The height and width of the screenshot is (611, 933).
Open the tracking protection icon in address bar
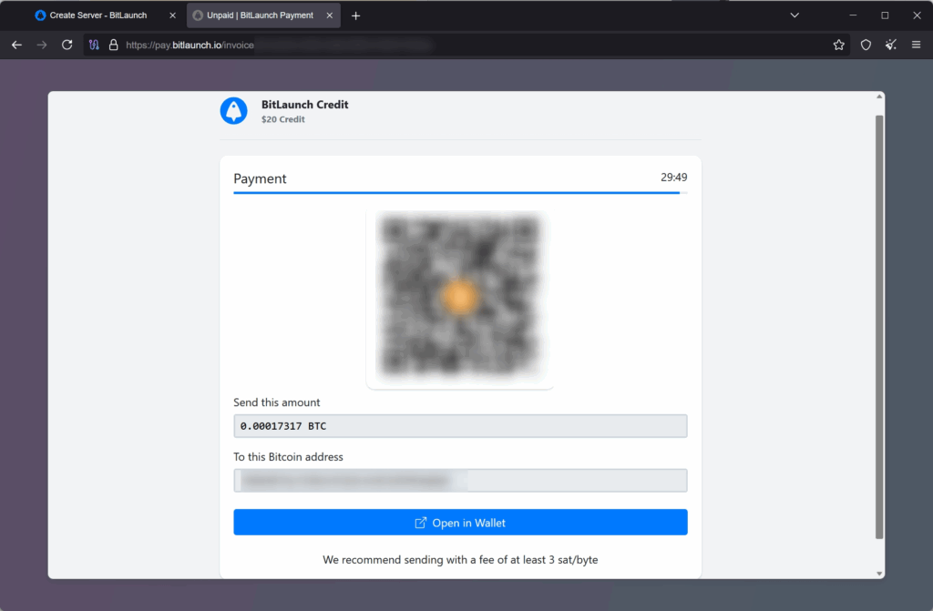[x=94, y=45]
